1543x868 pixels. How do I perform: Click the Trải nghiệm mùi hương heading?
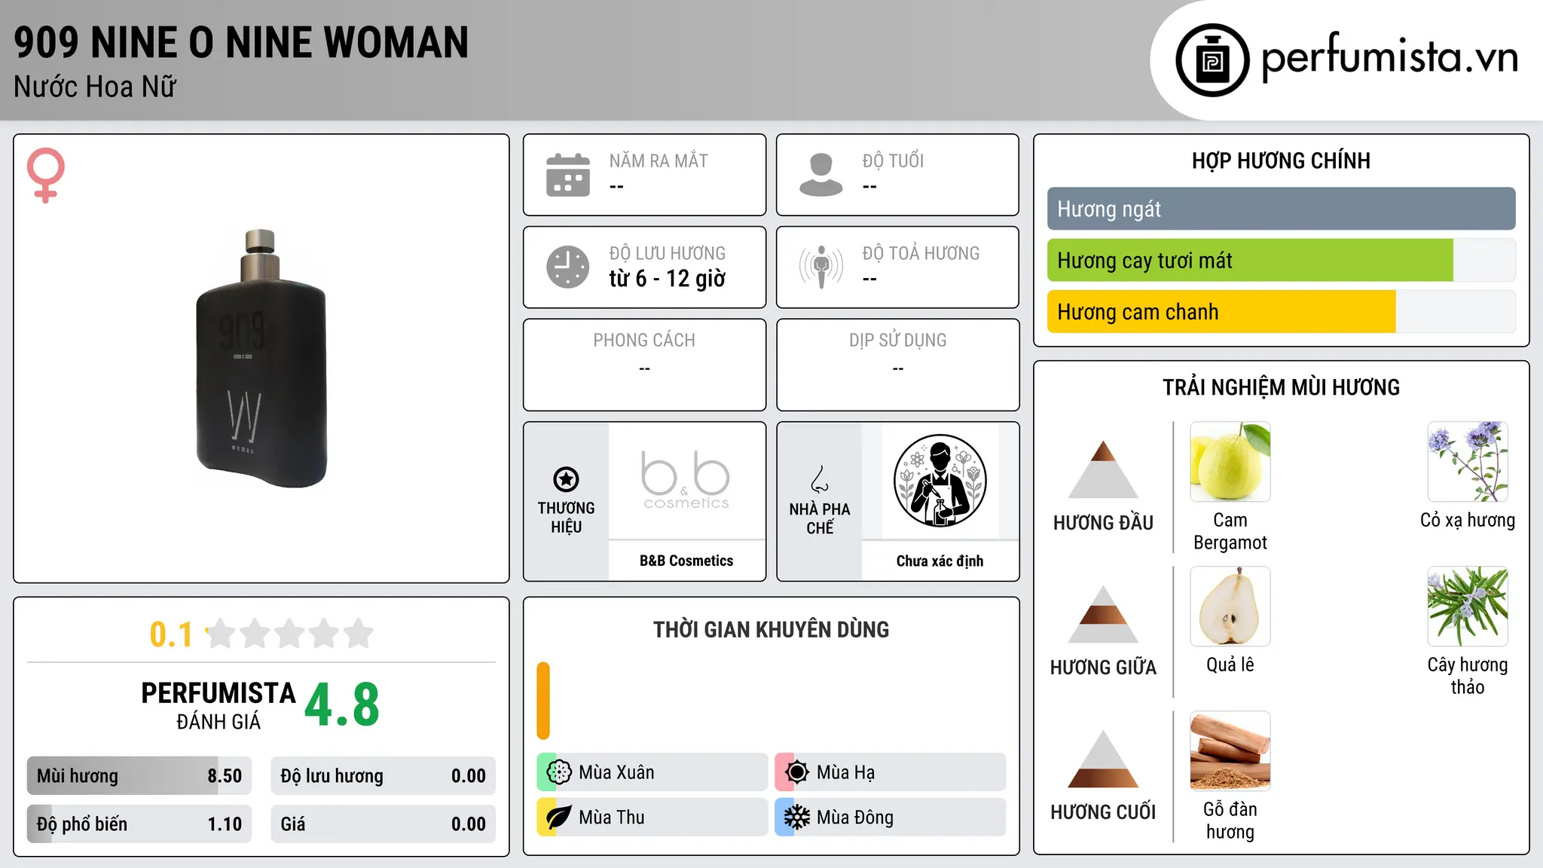1281,387
